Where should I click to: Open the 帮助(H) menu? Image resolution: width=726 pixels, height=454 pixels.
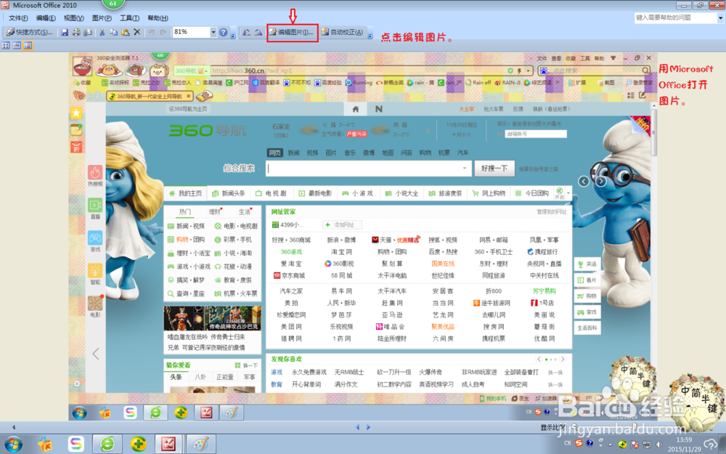(x=158, y=18)
